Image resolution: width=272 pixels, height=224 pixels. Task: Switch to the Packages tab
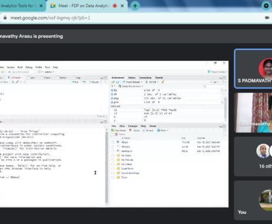click(x=132, y=126)
